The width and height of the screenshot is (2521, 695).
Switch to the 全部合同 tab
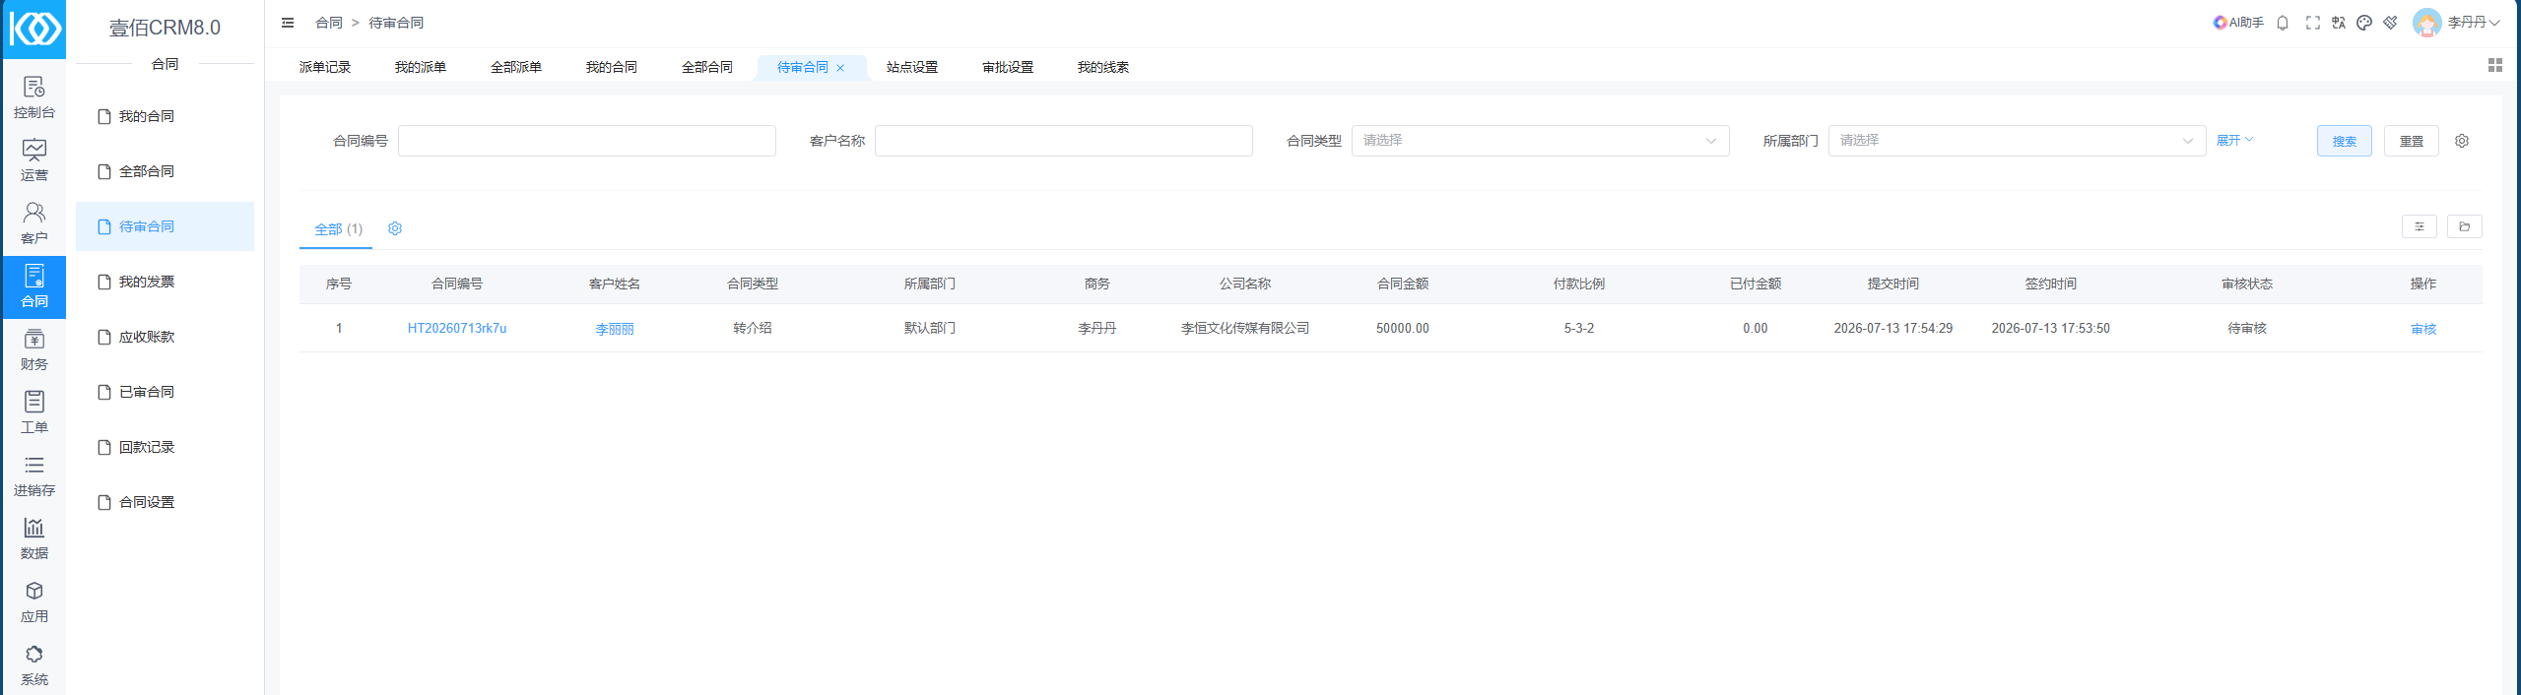click(x=707, y=67)
